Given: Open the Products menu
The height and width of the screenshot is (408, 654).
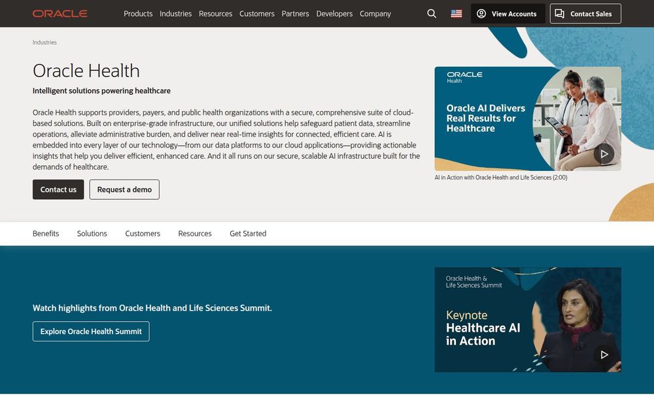Looking at the screenshot, I should tap(138, 13).
